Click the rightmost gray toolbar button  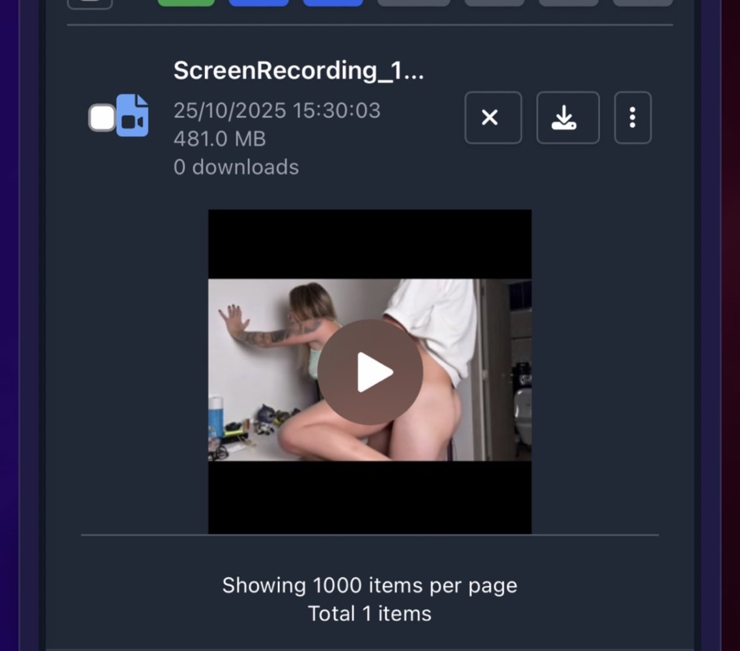coord(643,3)
